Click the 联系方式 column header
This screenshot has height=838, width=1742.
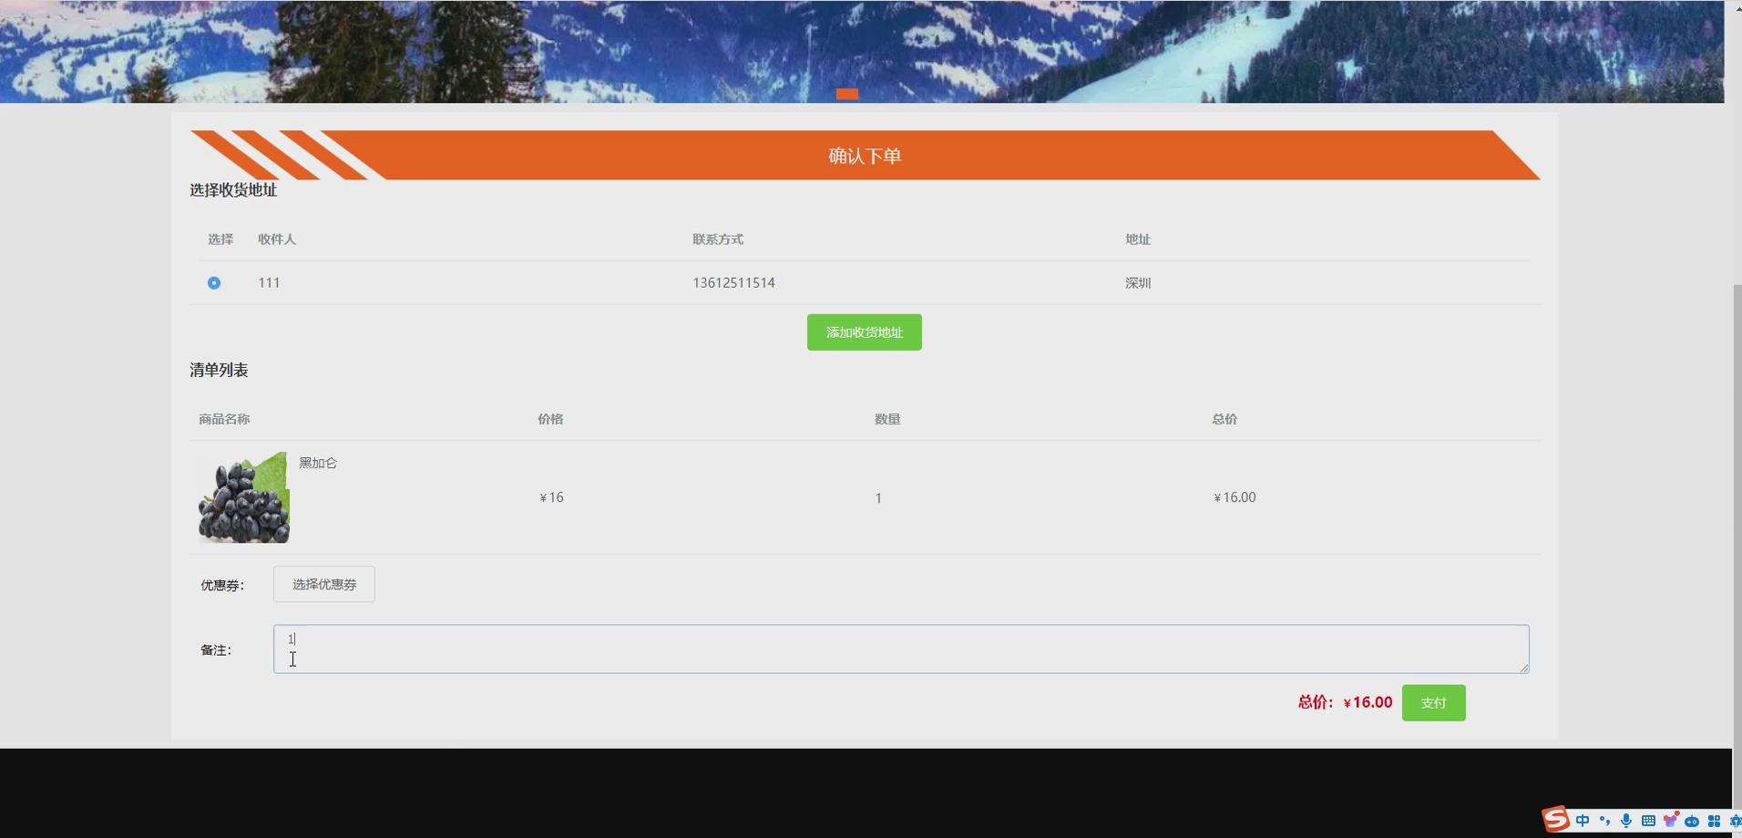pos(718,240)
